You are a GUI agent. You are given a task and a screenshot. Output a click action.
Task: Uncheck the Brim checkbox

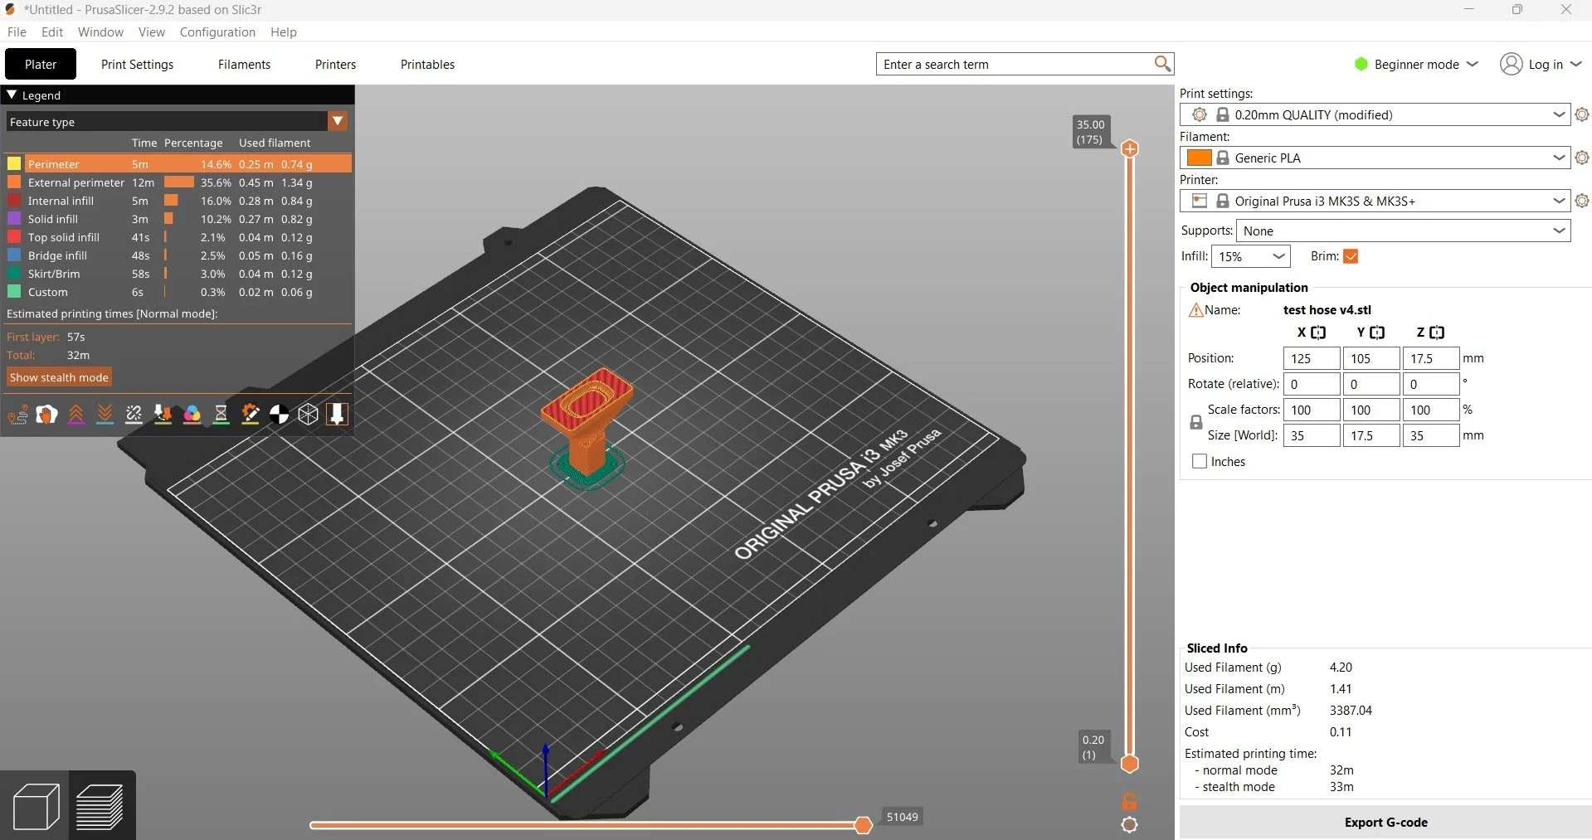(1351, 256)
